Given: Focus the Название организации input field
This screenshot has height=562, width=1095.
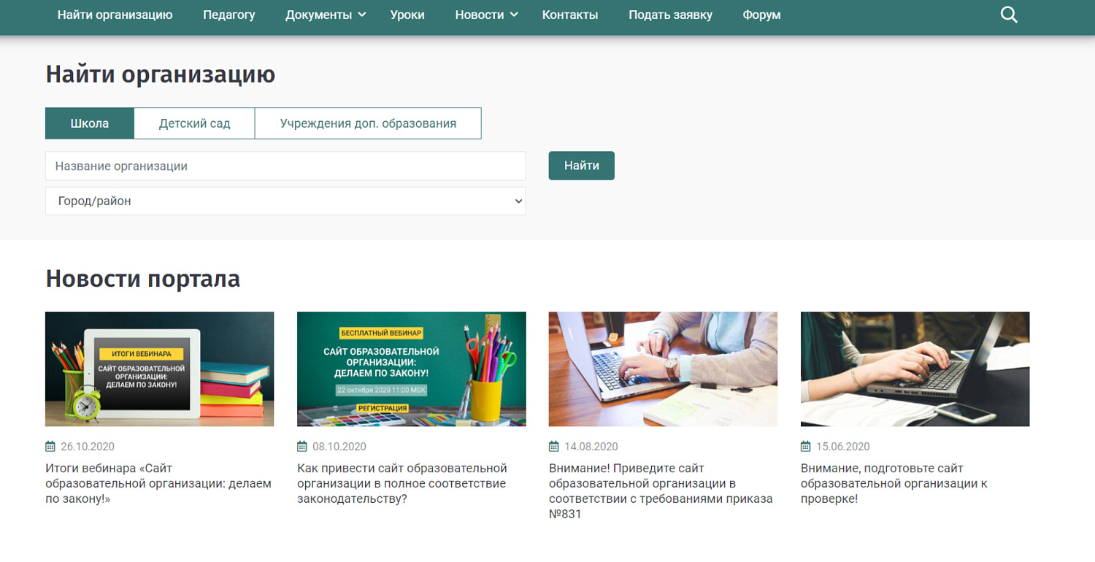Looking at the screenshot, I should click(x=285, y=166).
